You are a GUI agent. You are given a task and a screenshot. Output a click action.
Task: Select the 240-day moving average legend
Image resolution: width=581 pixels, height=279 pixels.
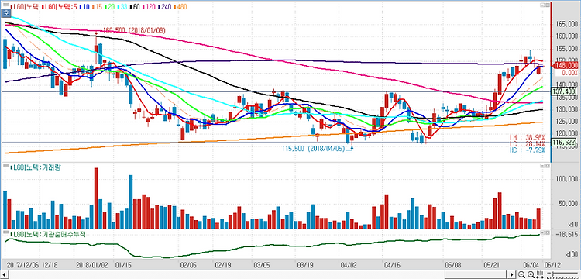(164, 7)
